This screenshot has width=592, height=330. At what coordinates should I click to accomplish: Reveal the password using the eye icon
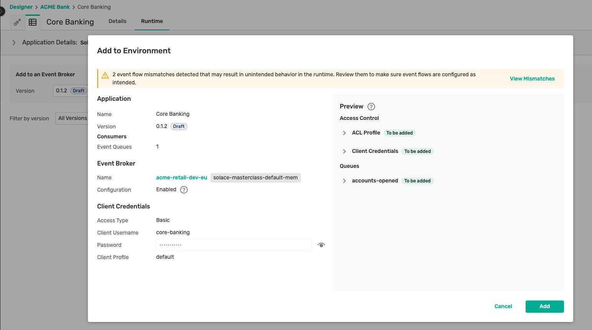click(321, 245)
